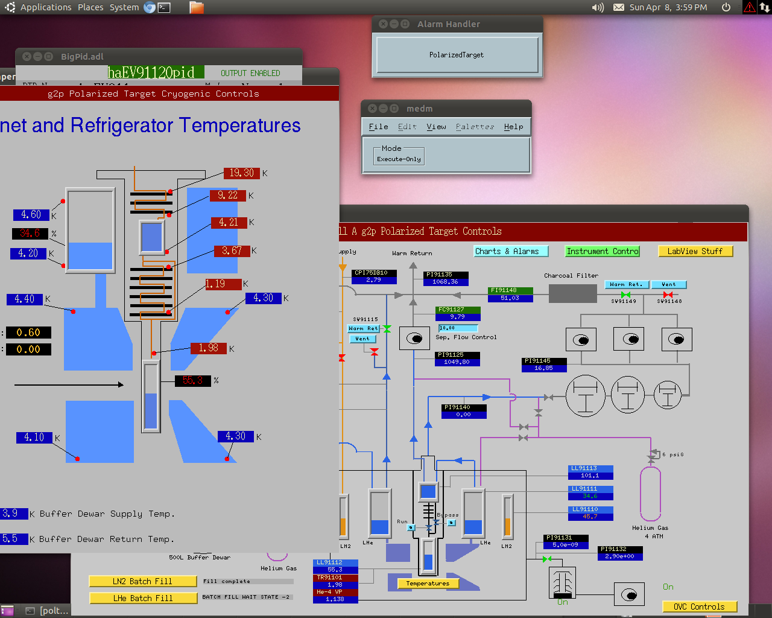Toggle Vent for valve SV91148
Screen dimensions: 772x618
669,284
